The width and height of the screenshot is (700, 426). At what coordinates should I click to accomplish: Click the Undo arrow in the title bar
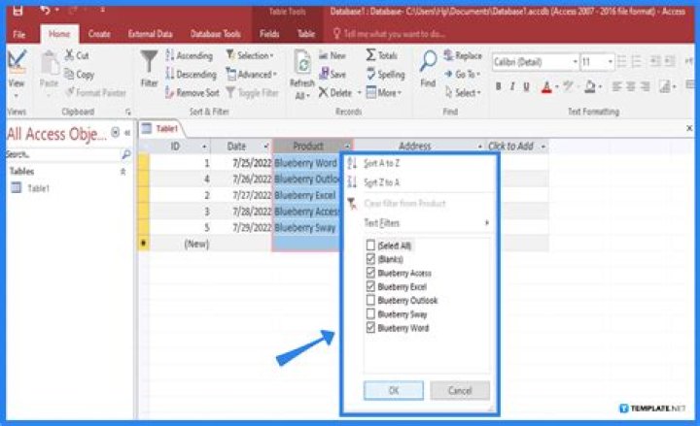coord(45,10)
